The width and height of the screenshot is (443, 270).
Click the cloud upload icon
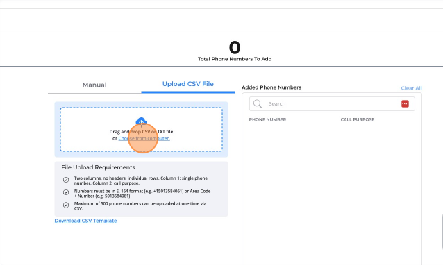pos(141,121)
